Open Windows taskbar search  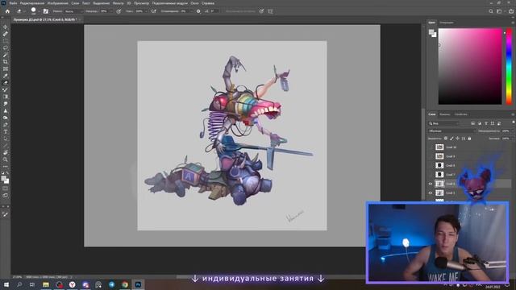click(x=19, y=284)
